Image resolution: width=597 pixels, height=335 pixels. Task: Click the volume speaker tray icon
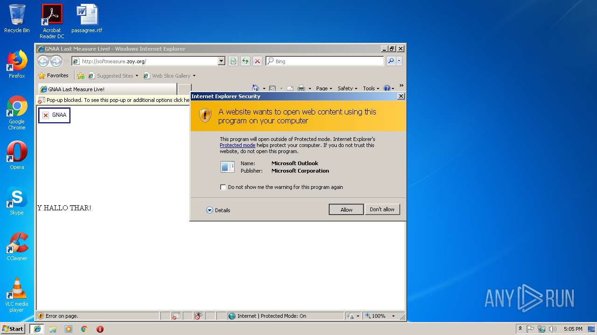click(x=553, y=329)
